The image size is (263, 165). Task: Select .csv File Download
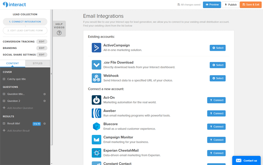point(218,65)
